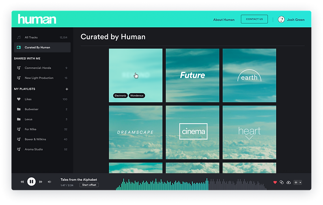Screen dimensions: 323x205
Task: Click the music note icon beside All Tracks
Action: pos(19,37)
